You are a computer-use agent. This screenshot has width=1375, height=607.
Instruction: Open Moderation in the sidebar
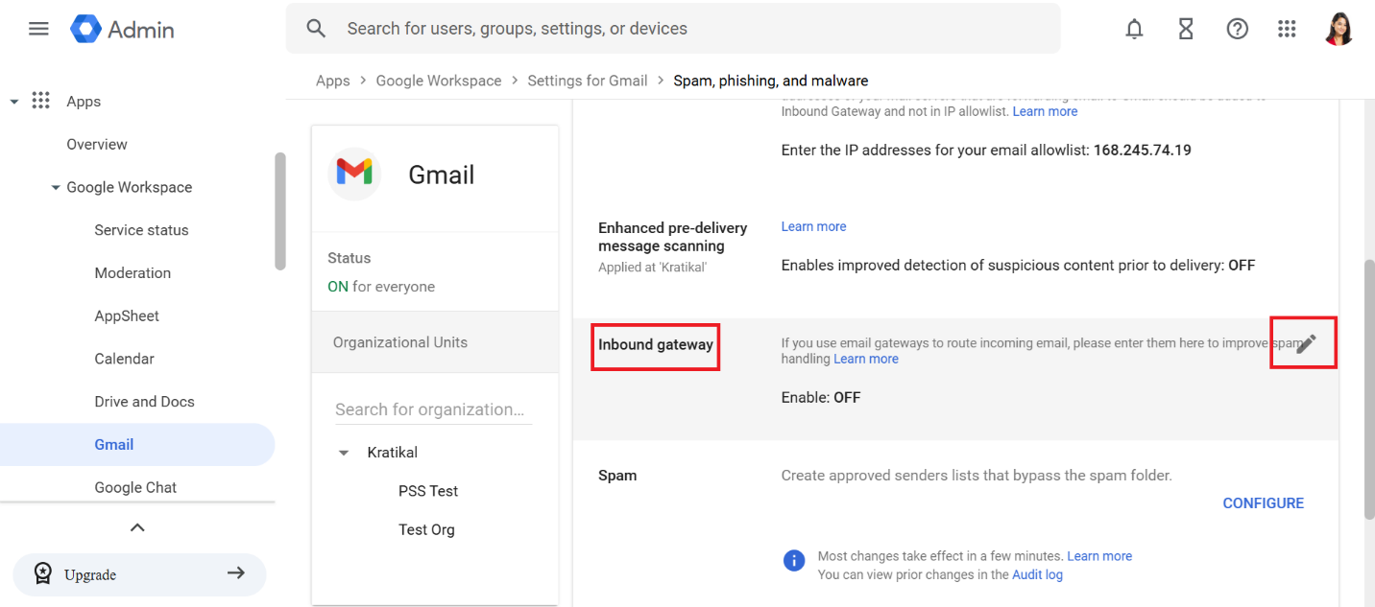[133, 273]
